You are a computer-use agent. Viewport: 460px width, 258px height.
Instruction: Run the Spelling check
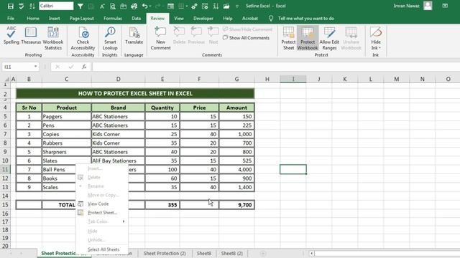[11, 36]
